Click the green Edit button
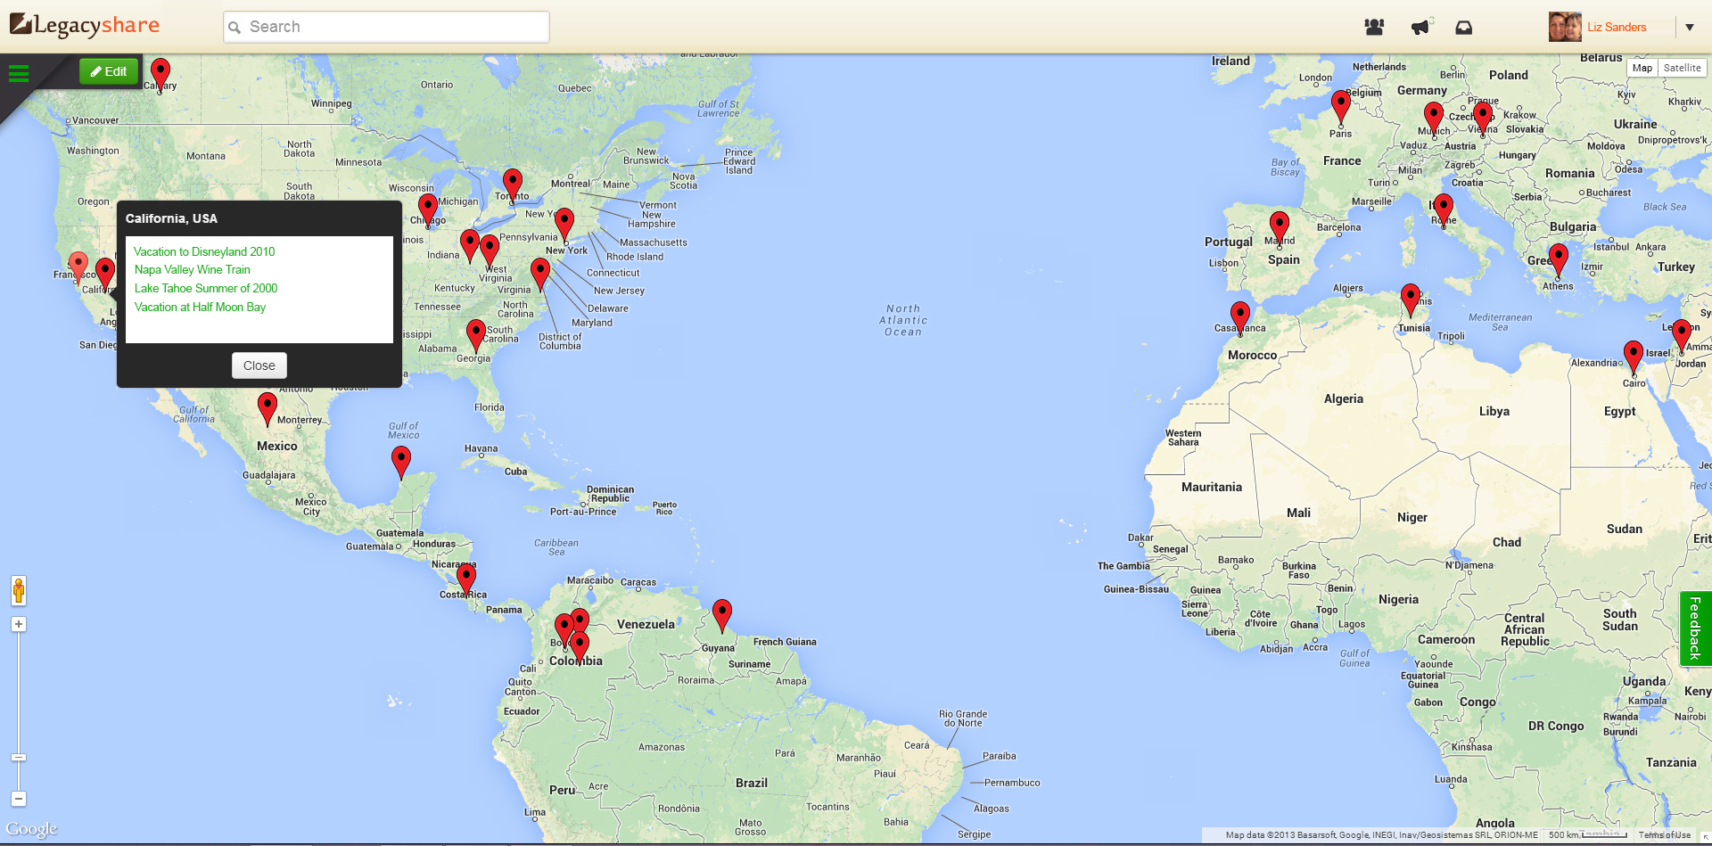 point(109,71)
